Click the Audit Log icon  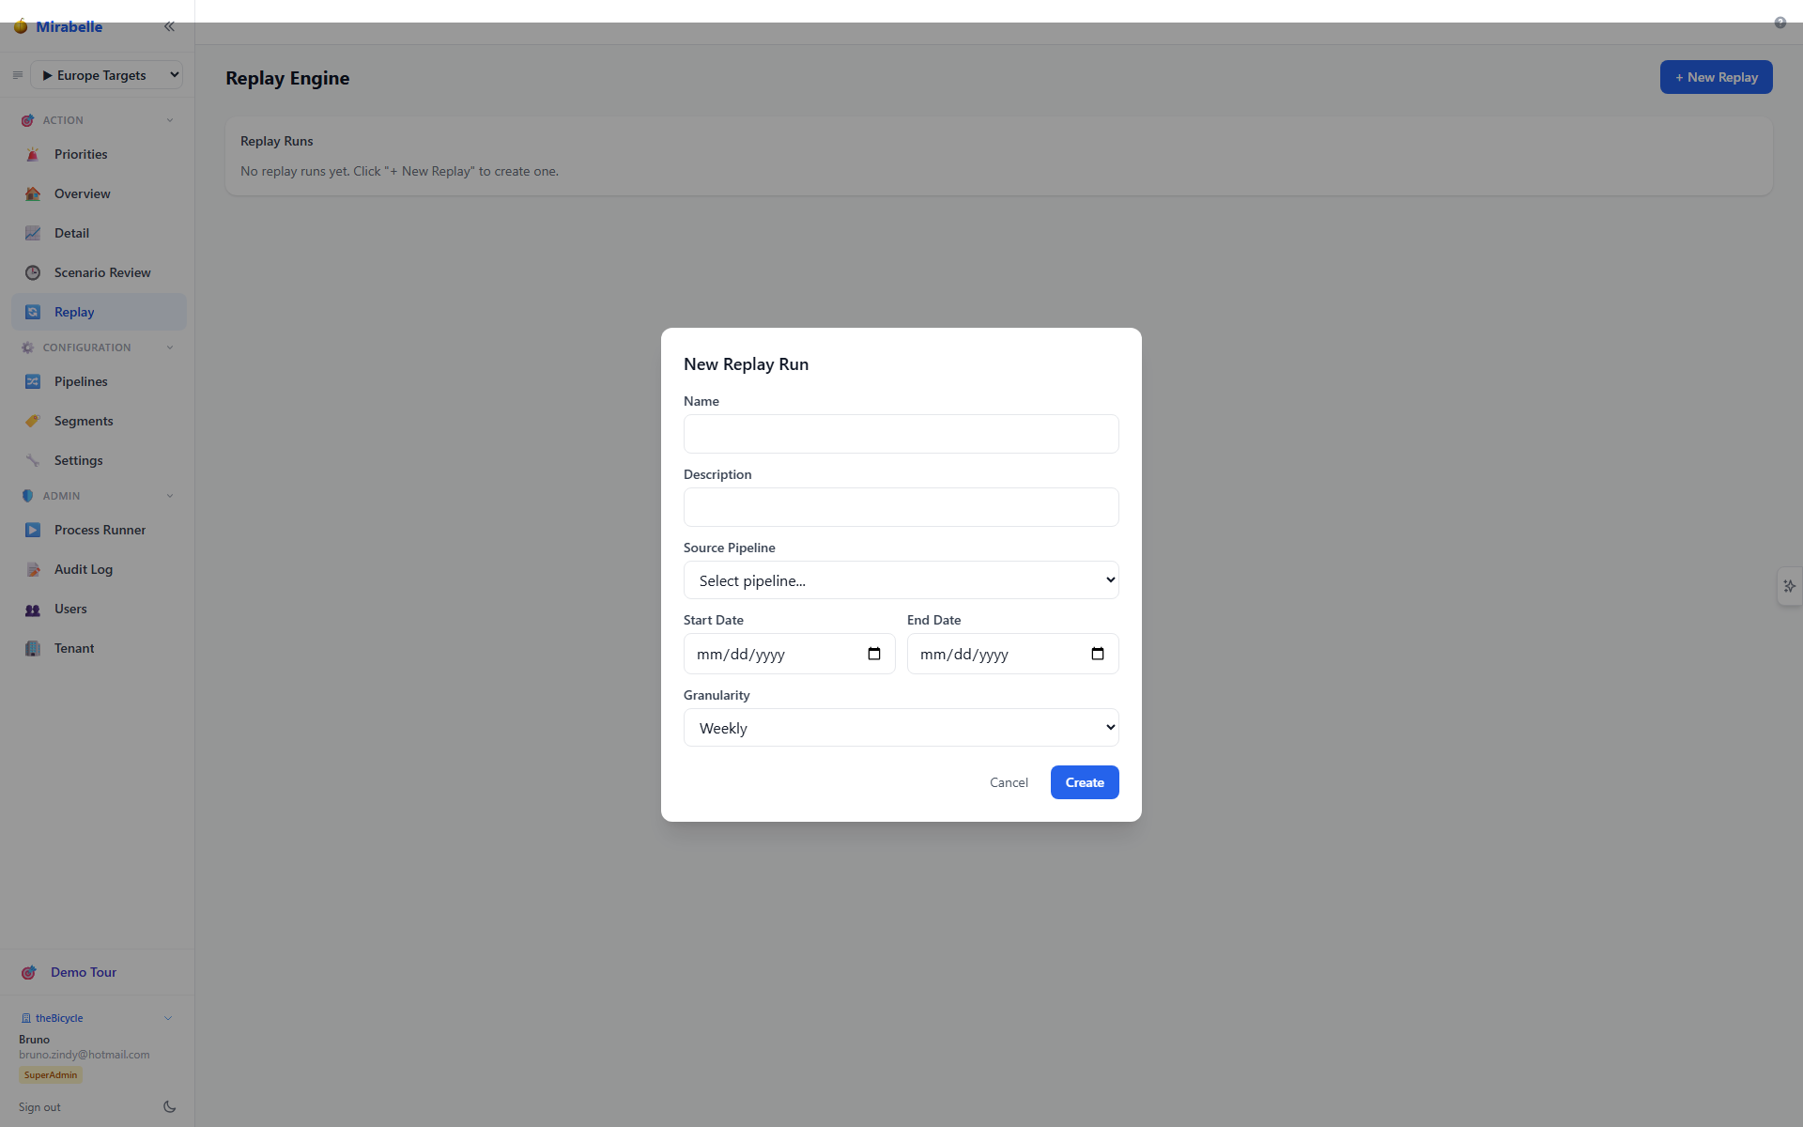(33, 569)
